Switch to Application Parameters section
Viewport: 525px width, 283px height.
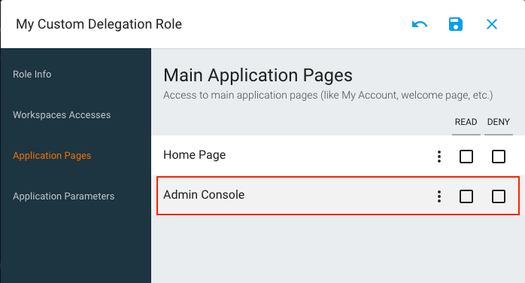[x=64, y=196]
